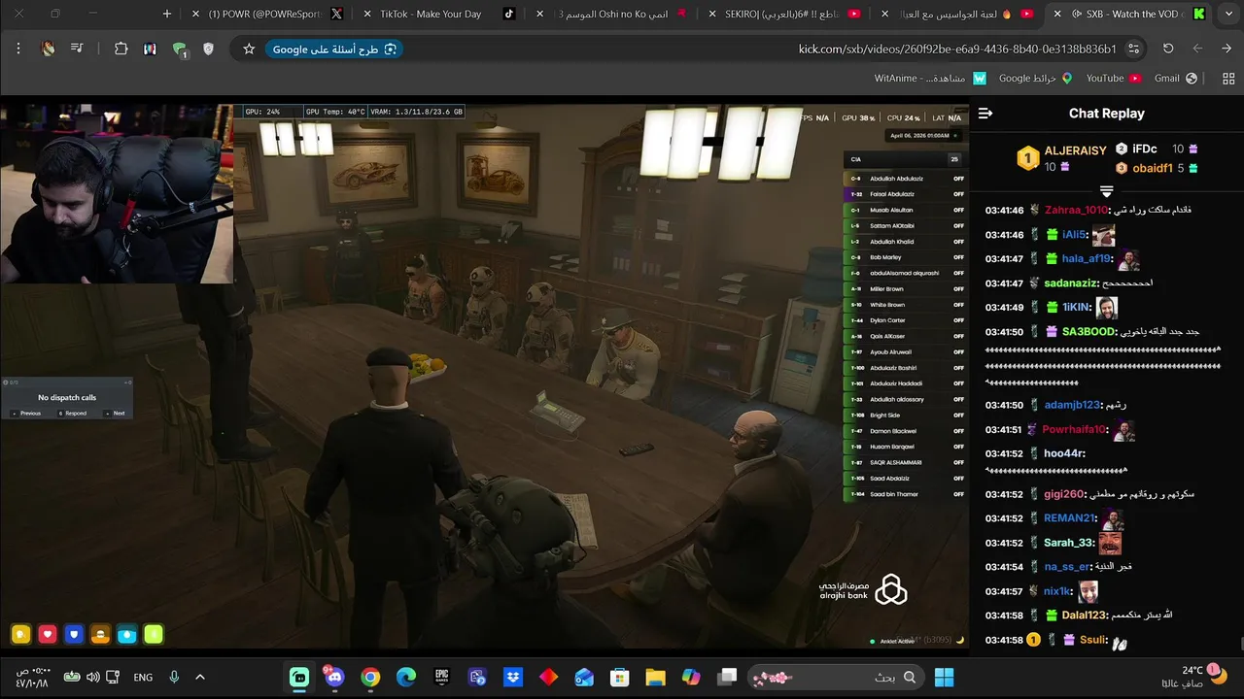Open Gmail bookmark

click(x=1175, y=79)
